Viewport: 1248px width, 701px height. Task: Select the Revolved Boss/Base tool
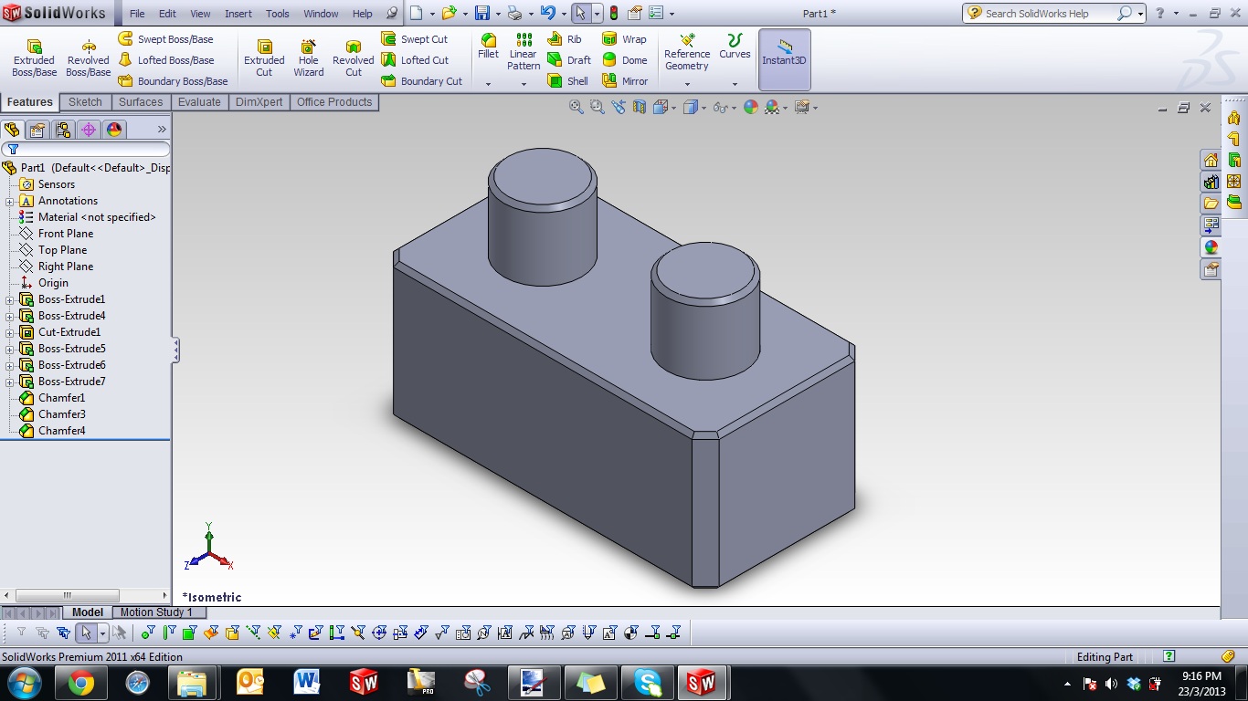[88, 58]
